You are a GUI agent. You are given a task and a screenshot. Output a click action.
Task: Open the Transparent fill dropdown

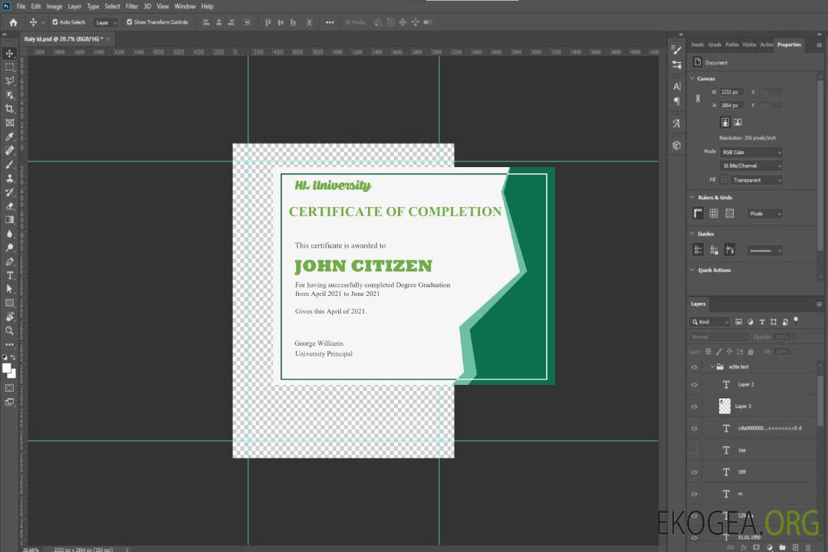coord(756,180)
